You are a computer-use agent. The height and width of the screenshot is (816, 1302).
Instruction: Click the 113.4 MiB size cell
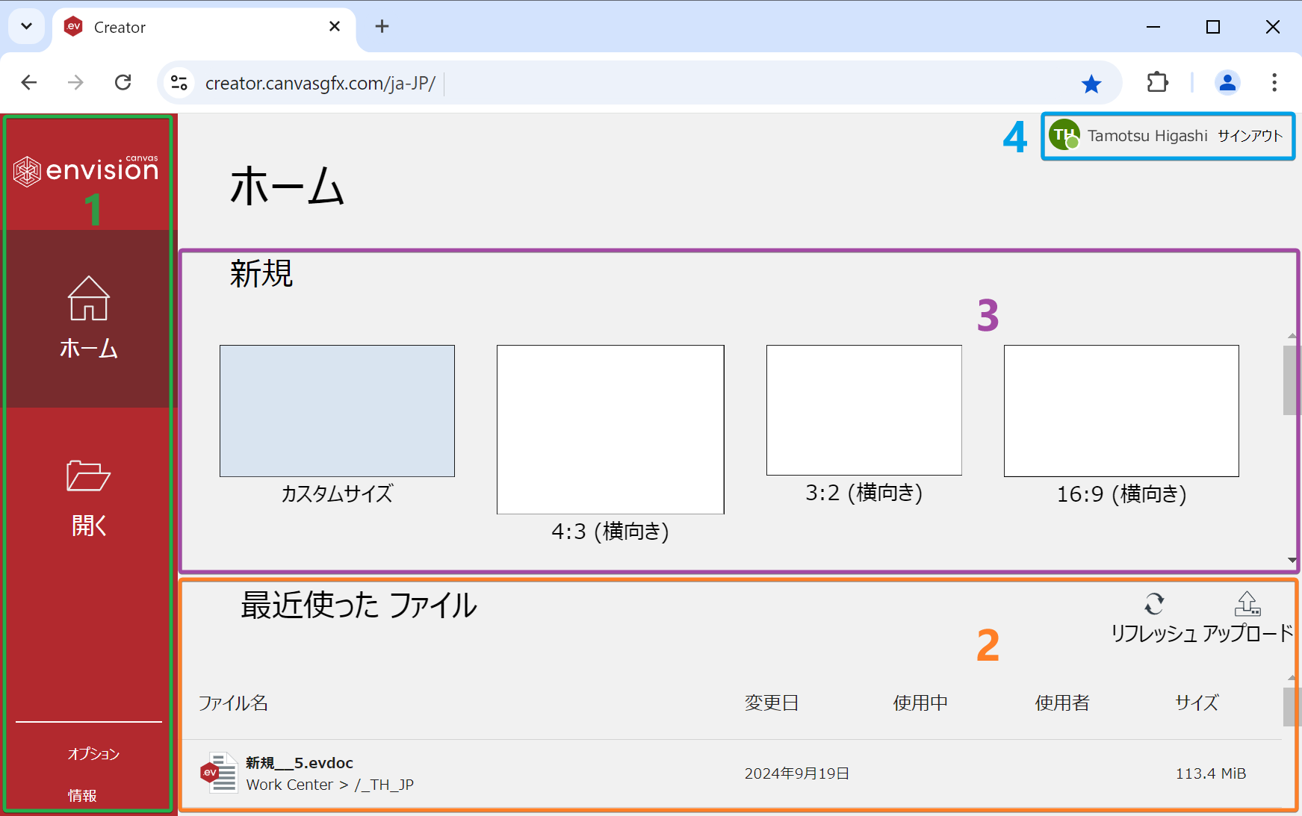point(1211,773)
